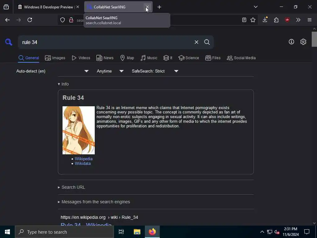Open the Wikipedia infobox link
The image size is (317, 238).
point(84,159)
